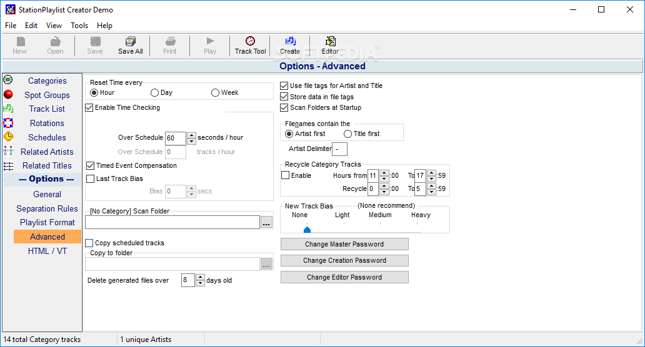Toggle Scan Folders at Startup checkbox
Viewport: 645px width, 347px height.
(x=284, y=107)
